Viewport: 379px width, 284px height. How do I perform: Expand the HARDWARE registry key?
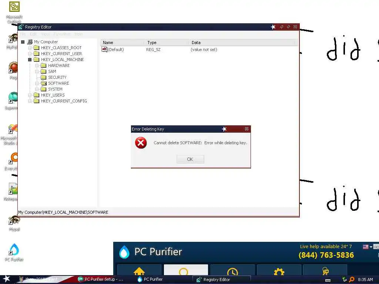coord(37,65)
